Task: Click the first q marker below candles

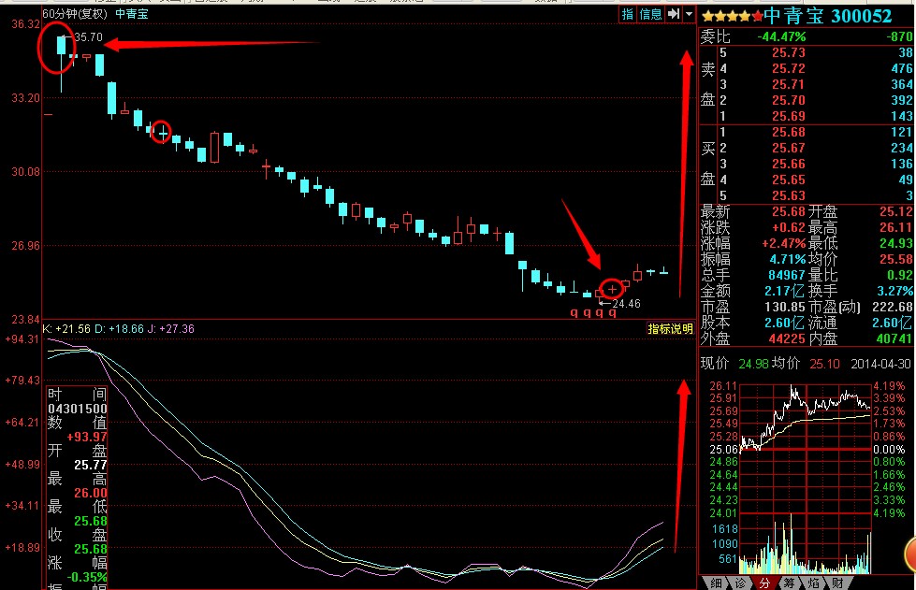Action: point(574,313)
